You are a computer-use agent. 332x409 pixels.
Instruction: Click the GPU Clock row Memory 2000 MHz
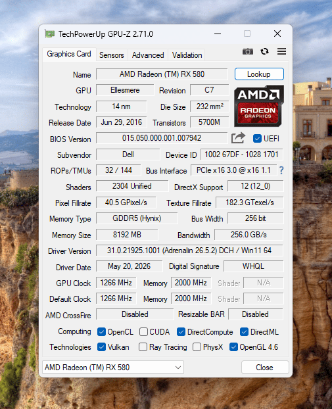[x=191, y=283]
